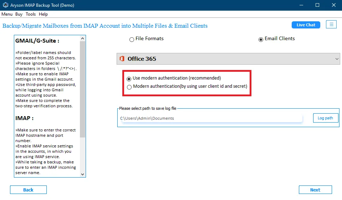Screen dimensions: 342x200
Task: Click the 'Please select path to save log file' label
Action: [x=148, y=108]
